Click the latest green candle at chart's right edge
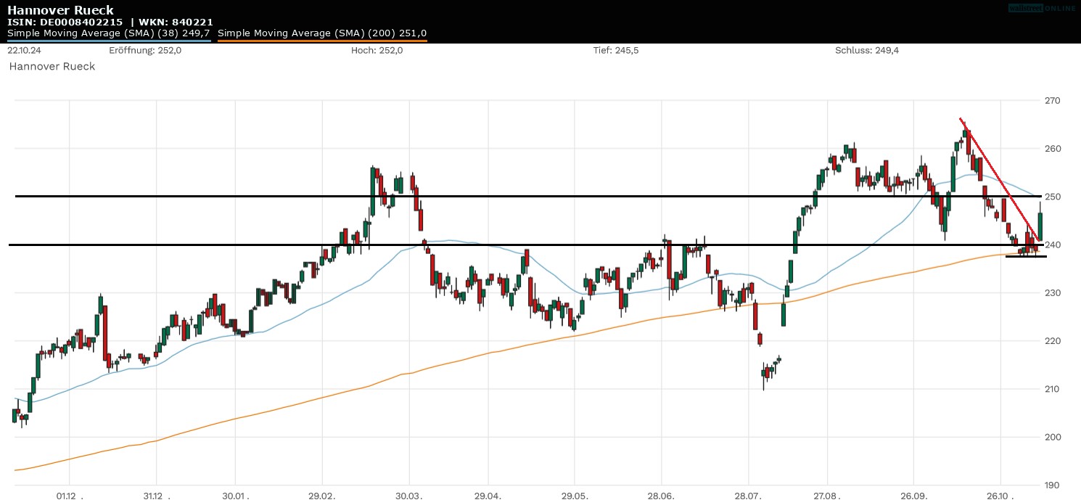This screenshot has height=500, width=1081. [1040, 225]
